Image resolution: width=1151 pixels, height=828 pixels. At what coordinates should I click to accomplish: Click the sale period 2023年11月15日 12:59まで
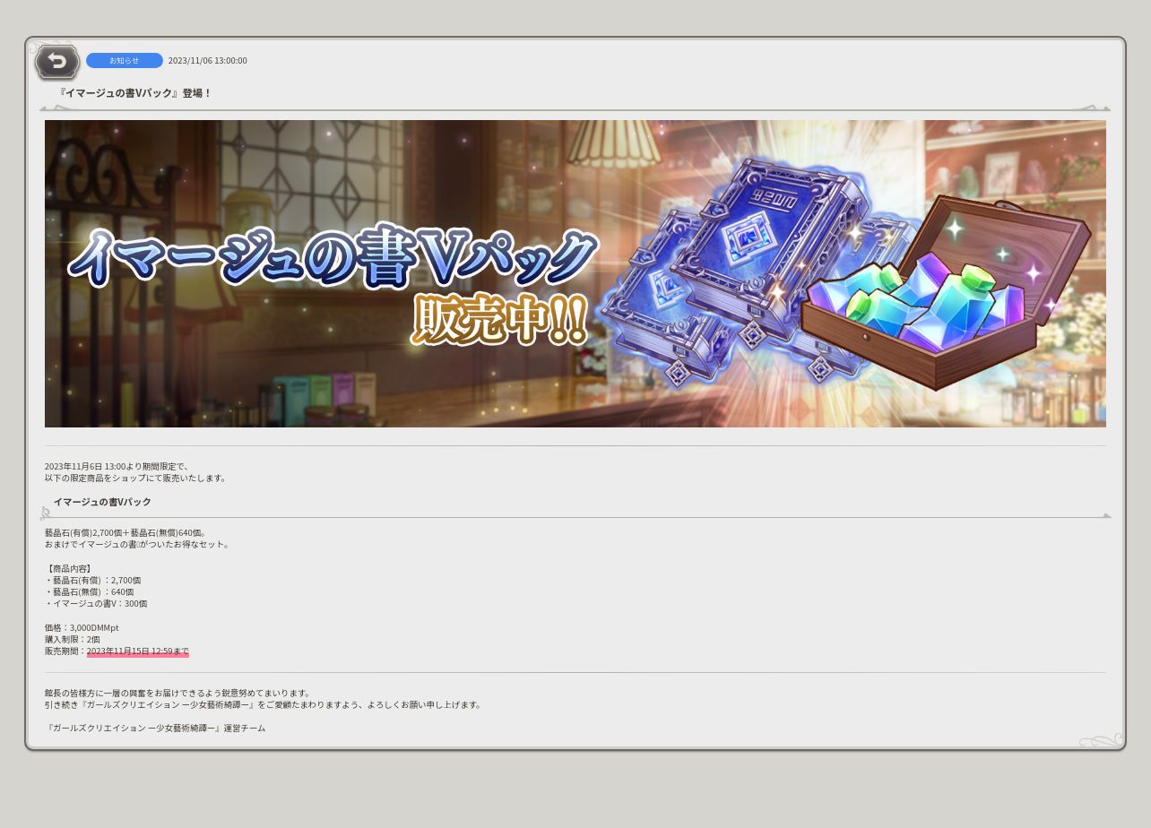coord(138,651)
